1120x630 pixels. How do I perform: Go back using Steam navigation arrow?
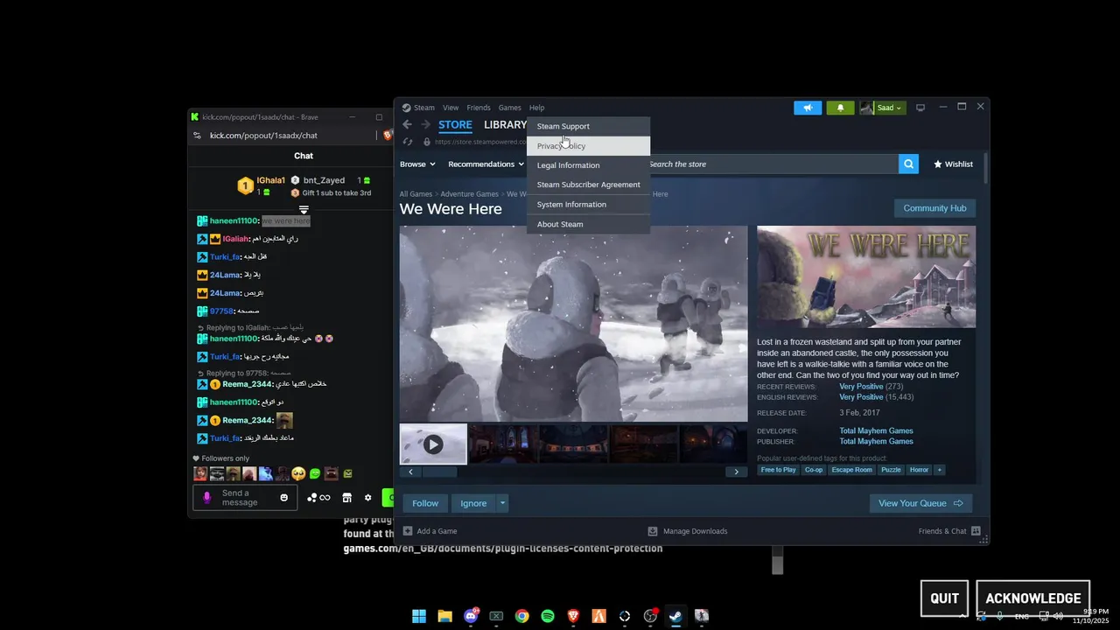click(x=407, y=125)
